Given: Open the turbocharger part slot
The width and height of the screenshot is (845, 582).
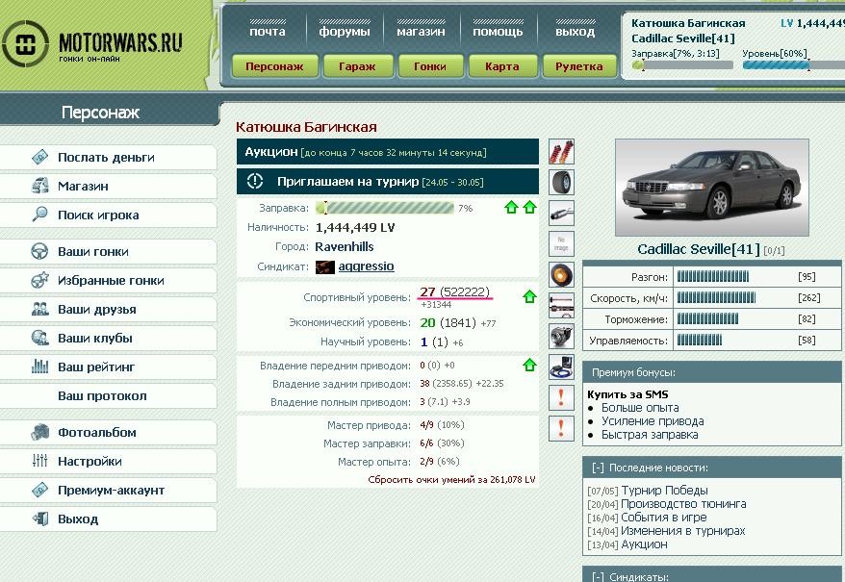Looking at the screenshot, I should click(x=561, y=337).
